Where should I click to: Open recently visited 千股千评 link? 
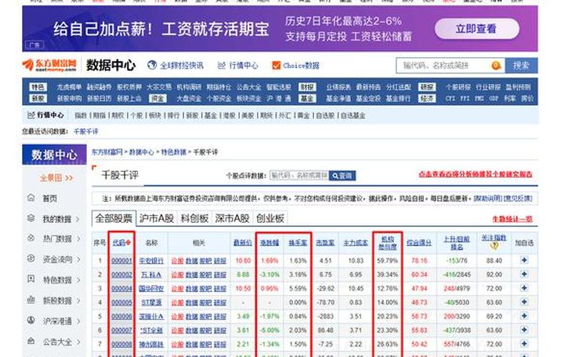(86, 131)
